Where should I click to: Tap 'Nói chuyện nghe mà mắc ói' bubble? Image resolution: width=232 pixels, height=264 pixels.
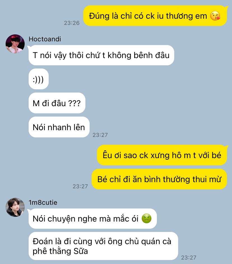[93, 218]
